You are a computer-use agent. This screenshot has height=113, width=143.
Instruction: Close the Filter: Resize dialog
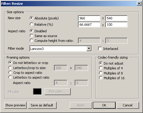pos(139,4)
